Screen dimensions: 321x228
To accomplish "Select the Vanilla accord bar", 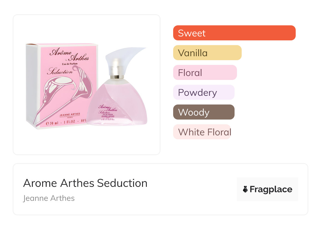I will click(207, 53).
